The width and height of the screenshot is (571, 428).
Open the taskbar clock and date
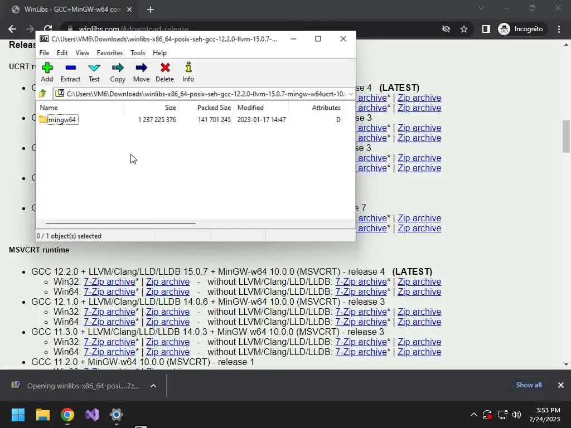544,415
